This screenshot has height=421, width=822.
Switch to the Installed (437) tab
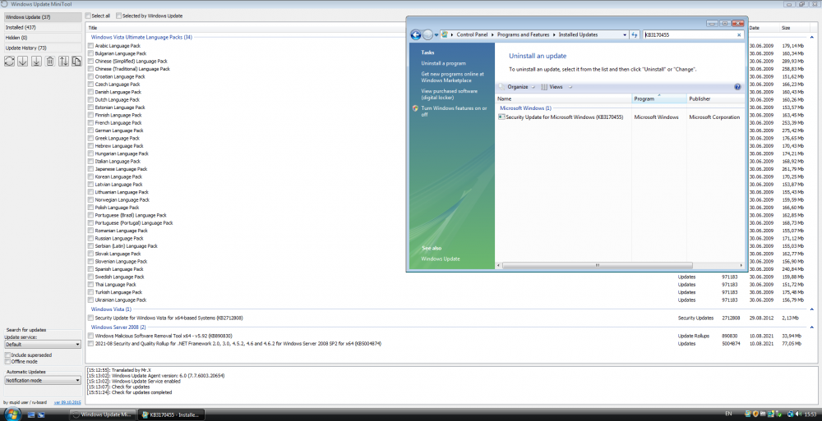click(43, 27)
